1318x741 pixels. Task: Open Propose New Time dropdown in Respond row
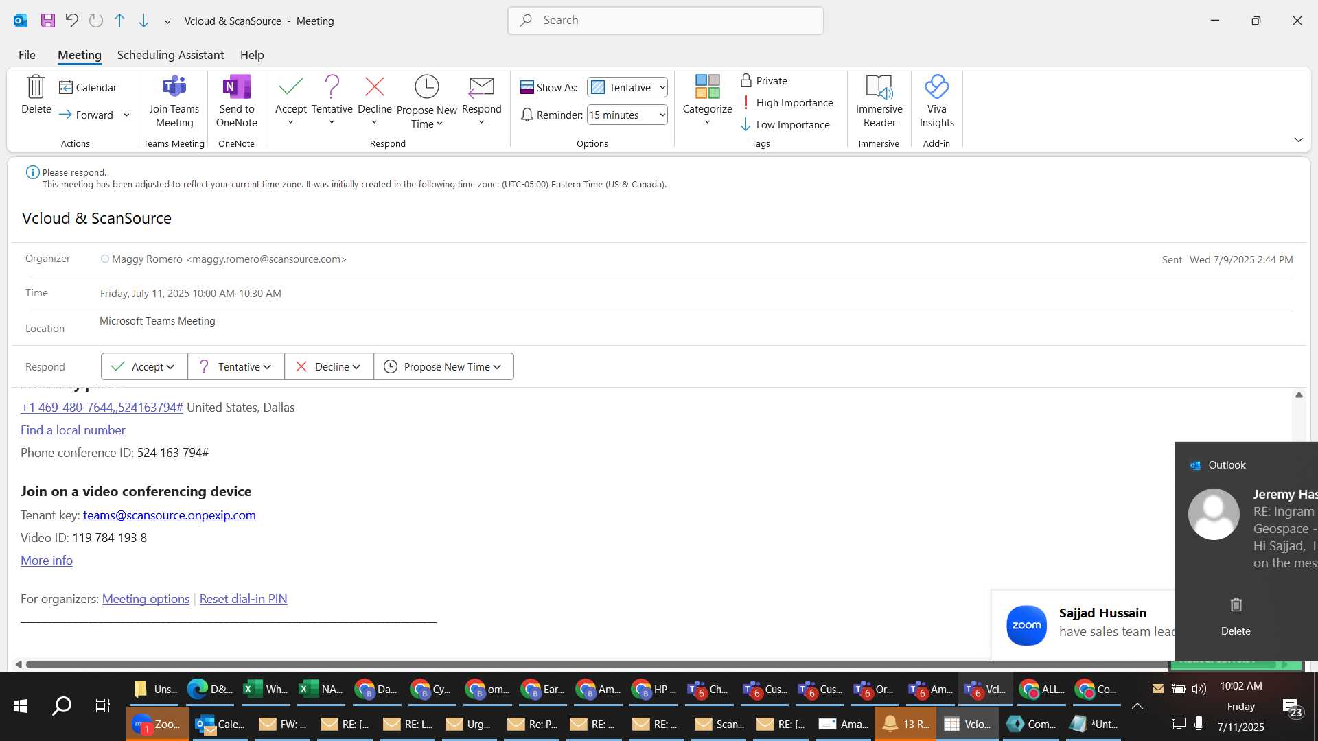pyautogui.click(x=443, y=366)
